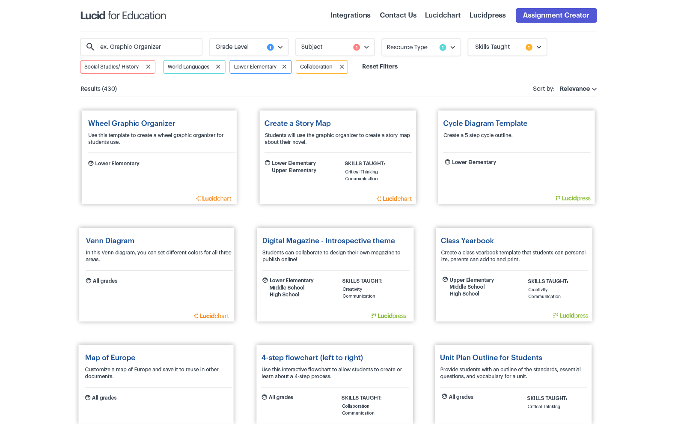Open Unit Plan Outline for Students

(491, 358)
